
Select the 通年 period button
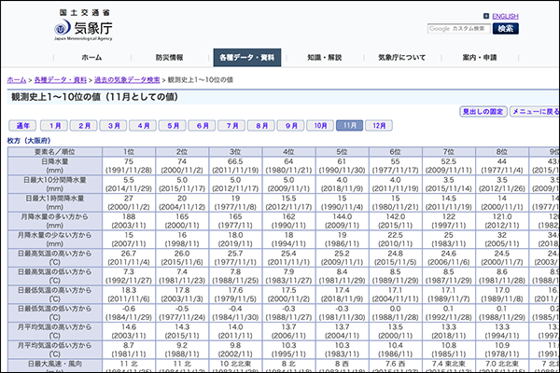pyautogui.click(x=22, y=125)
